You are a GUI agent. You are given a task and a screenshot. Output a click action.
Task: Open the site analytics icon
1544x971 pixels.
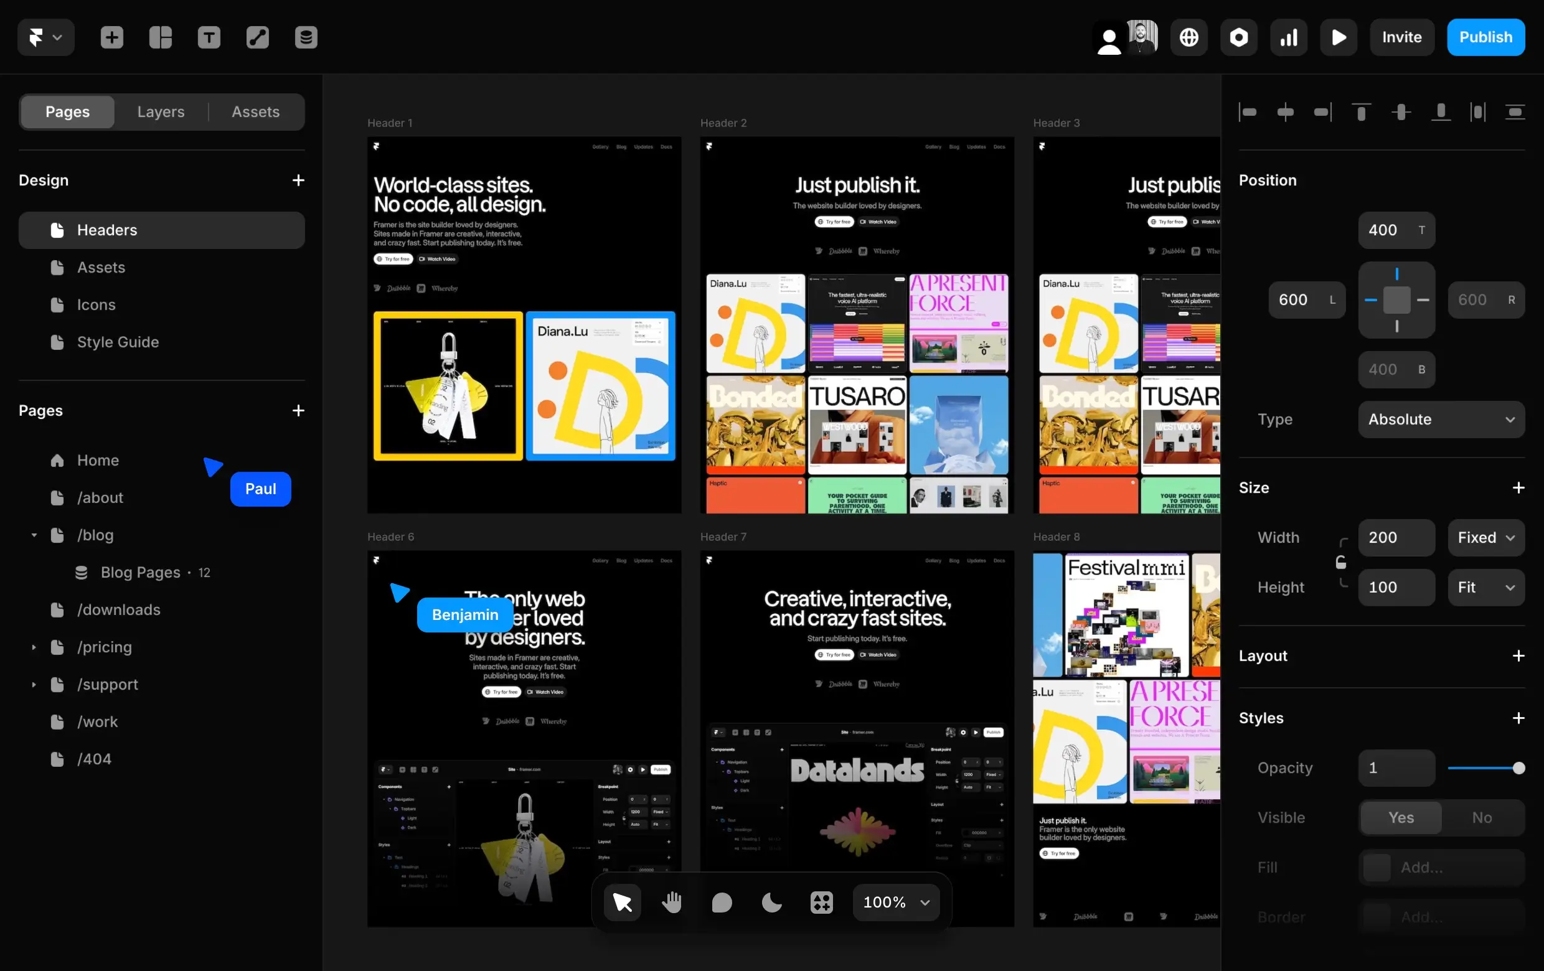point(1287,37)
